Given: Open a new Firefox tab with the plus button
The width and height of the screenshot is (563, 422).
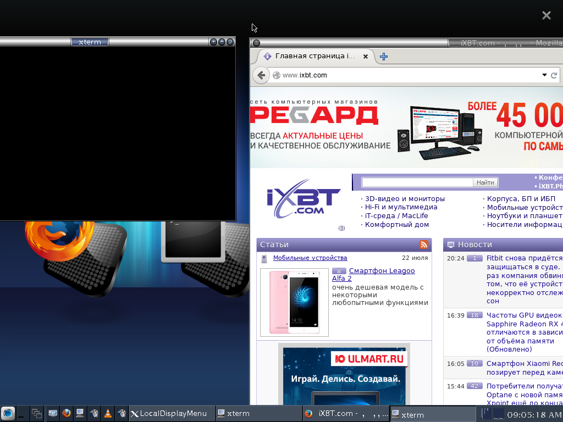Looking at the screenshot, I should [x=383, y=57].
